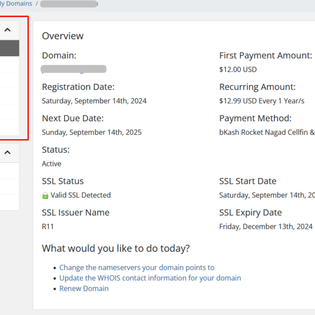Viewport: 315px width, 315px height.
Task: Click the SSL Start Date value
Action: click(x=267, y=195)
